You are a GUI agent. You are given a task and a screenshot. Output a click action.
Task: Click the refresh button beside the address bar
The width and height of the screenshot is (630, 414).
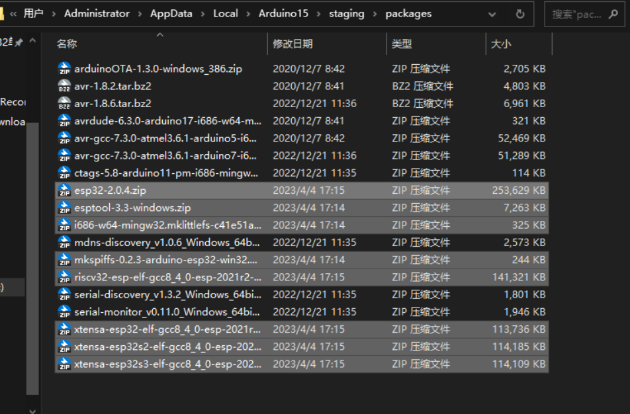520,14
